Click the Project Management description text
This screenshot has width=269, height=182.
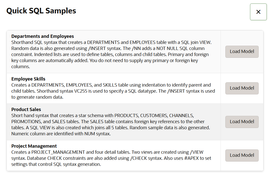(111, 158)
